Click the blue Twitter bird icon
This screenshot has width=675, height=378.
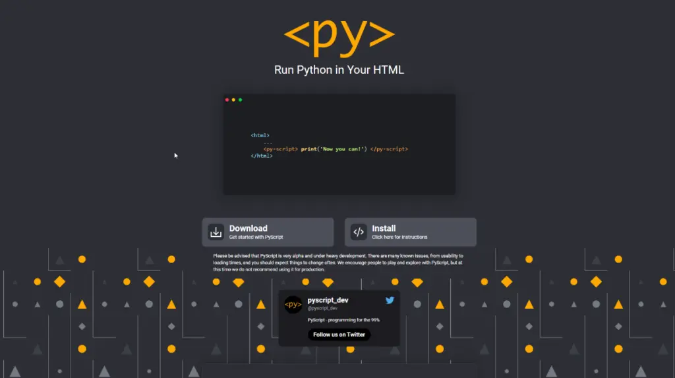pos(390,300)
